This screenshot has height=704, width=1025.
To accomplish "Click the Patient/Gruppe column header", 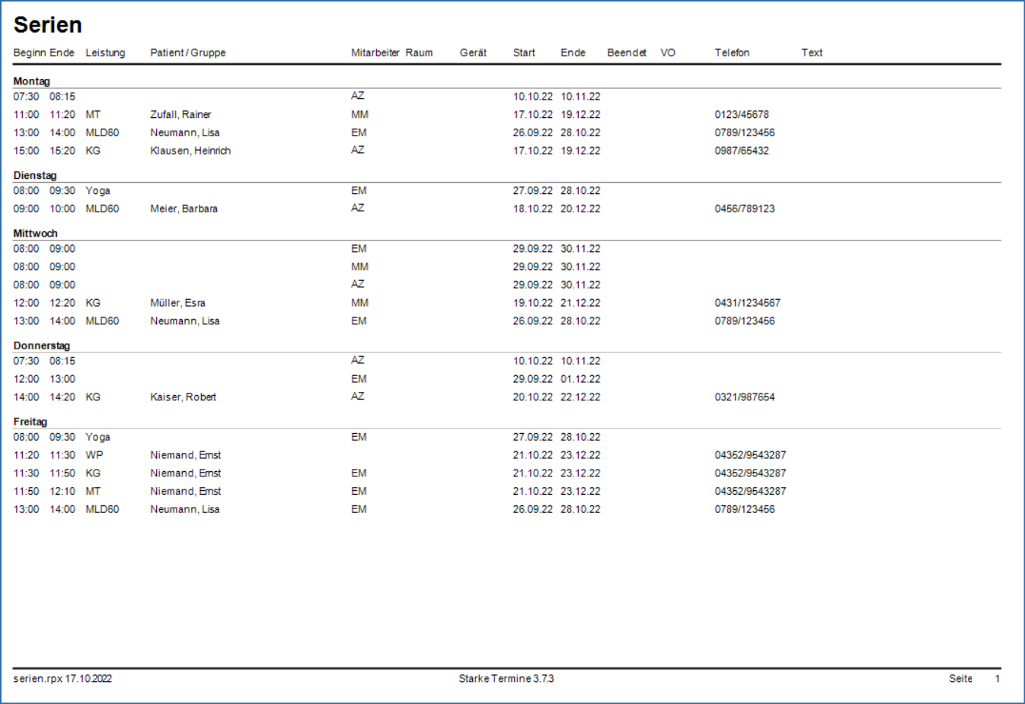I will pos(187,53).
